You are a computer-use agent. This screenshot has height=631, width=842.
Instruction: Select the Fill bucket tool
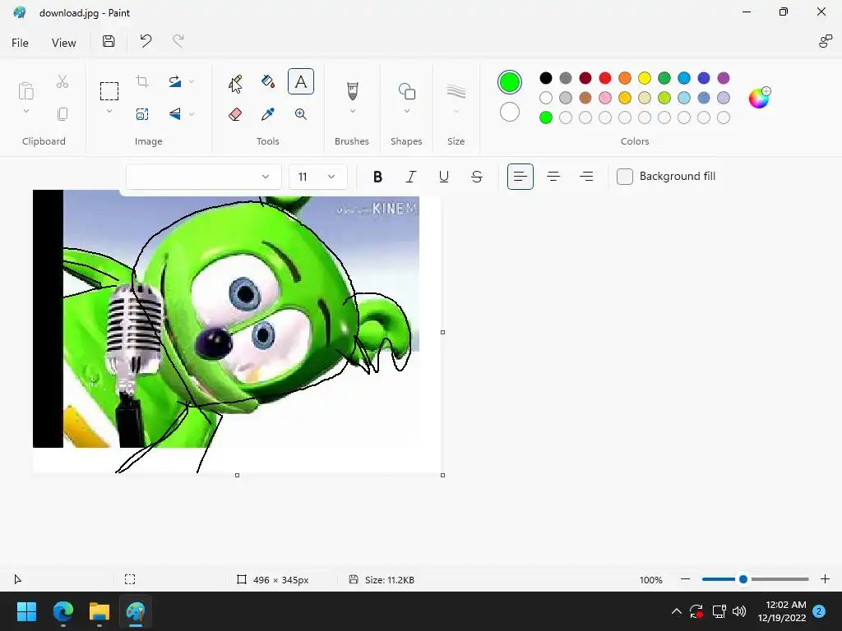click(x=268, y=81)
